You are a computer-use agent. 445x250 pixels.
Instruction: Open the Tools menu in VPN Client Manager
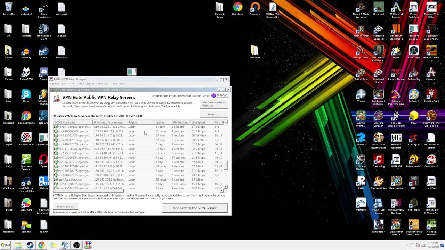tap(114, 84)
